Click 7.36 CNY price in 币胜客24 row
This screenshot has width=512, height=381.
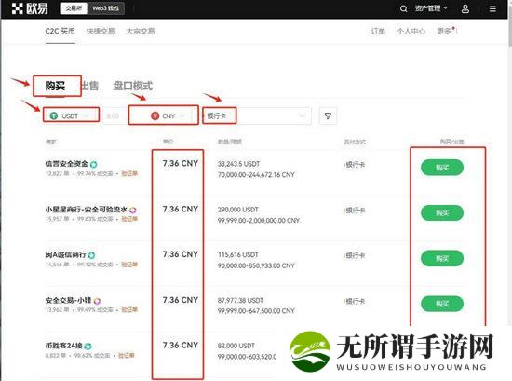tap(181, 345)
